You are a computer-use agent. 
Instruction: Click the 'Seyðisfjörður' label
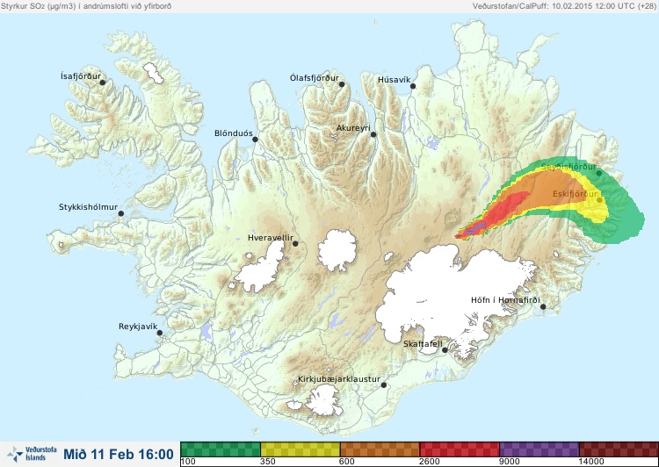(x=568, y=167)
